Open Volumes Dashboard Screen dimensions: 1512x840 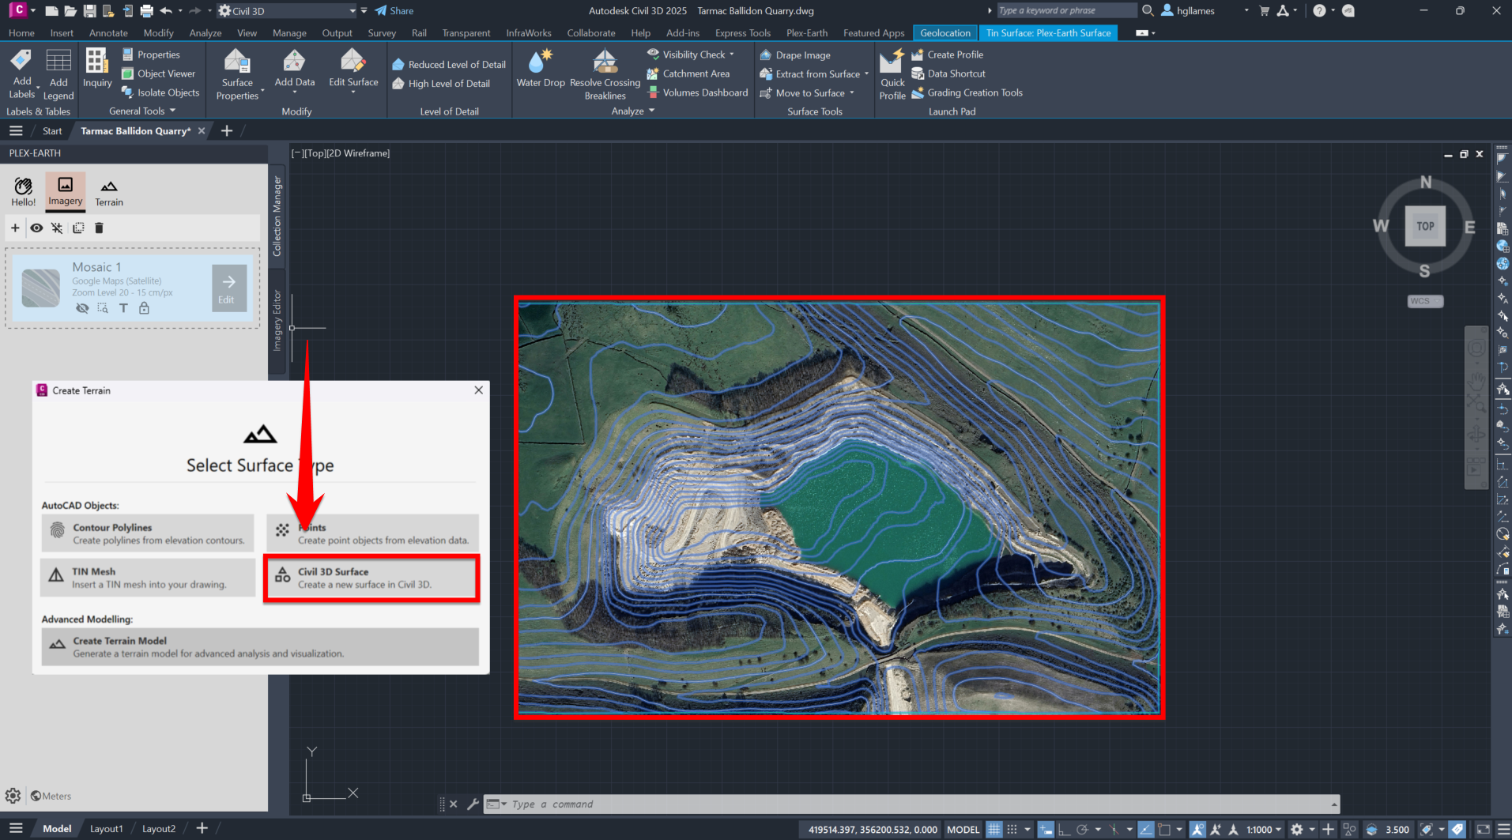[x=697, y=92]
